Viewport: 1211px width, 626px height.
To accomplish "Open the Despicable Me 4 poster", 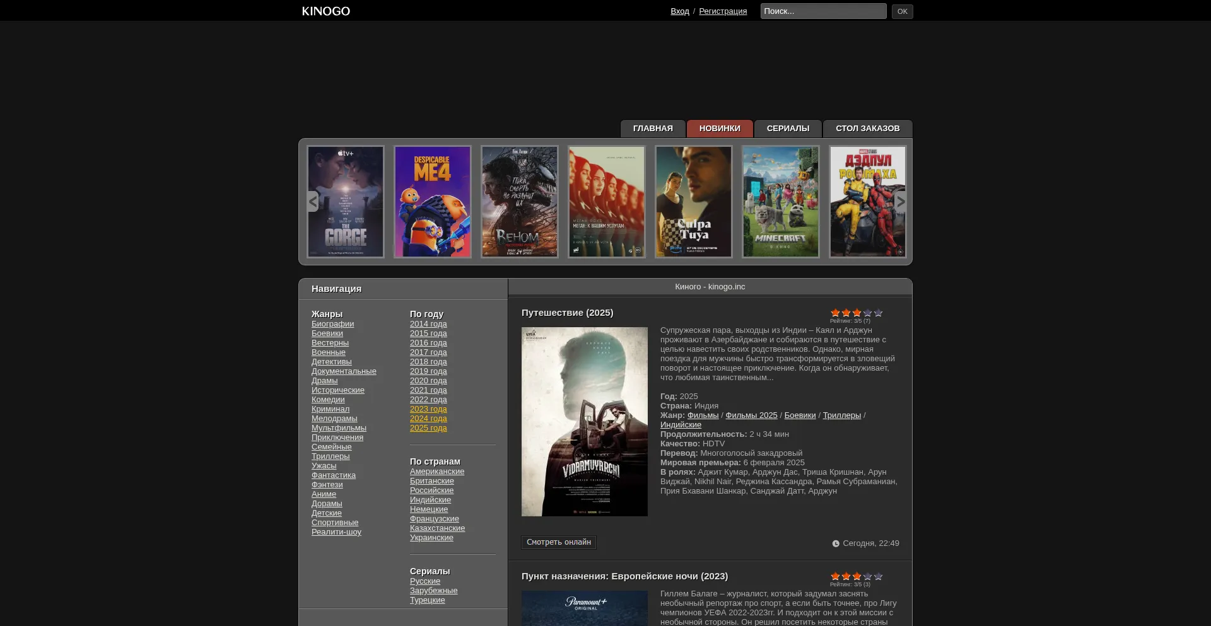I will coord(433,202).
